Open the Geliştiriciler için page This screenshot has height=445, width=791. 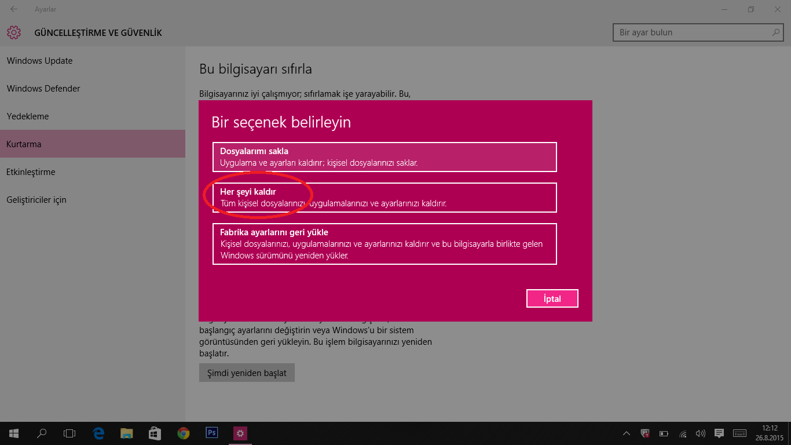click(x=36, y=199)
